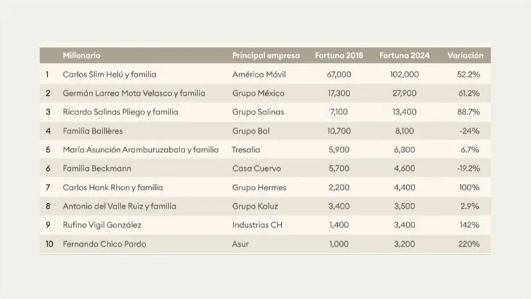Image resolution: width=531 pixels, height=299 pixels.
Task: Select the Carlos Slim Helú y familia cell
Action: [109, 75]
